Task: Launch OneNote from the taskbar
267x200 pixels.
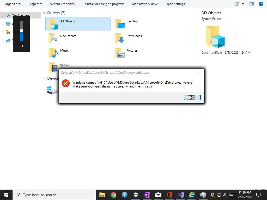Action: coord(147,195)
